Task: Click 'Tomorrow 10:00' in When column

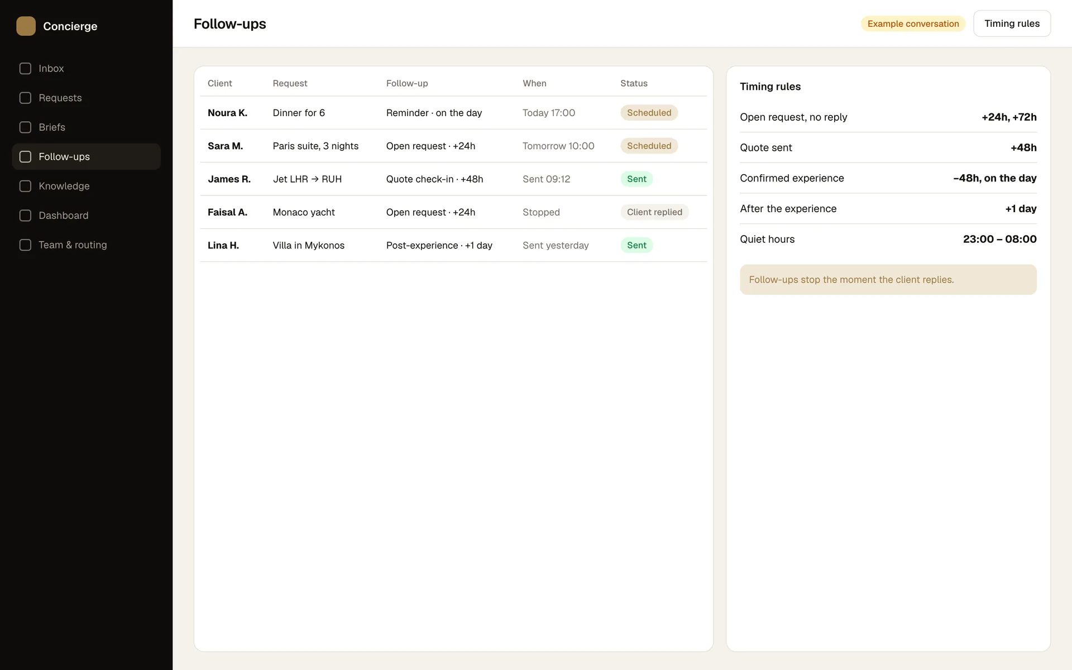Action: click(x=558, y=146)
